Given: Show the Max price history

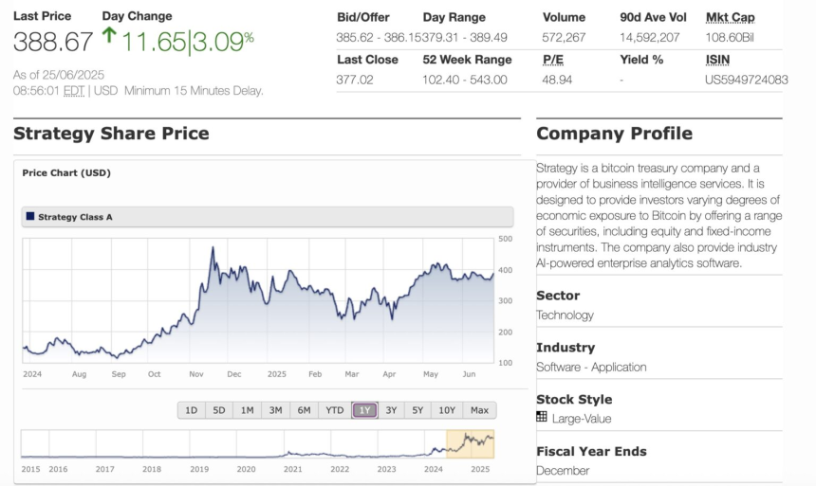Looking at the screenshot, I should [x=479, y=410].
